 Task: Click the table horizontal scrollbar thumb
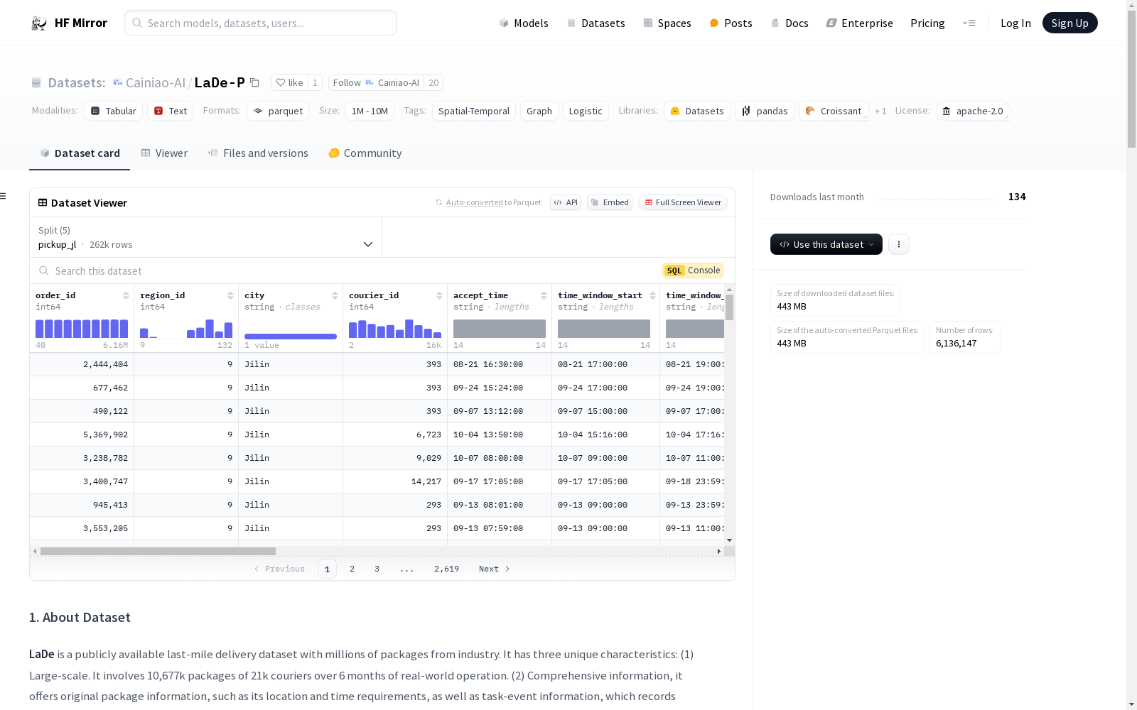click(158, 551)
